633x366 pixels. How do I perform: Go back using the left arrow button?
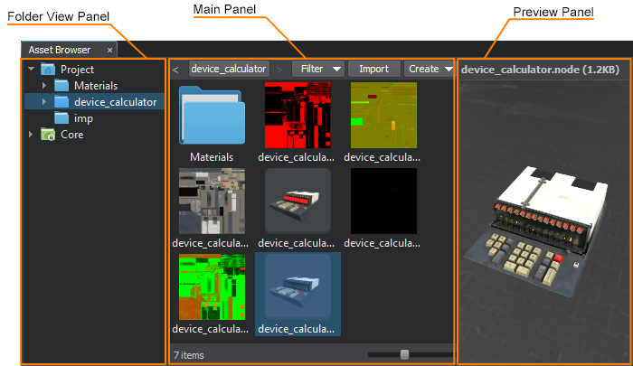[175, 69]
